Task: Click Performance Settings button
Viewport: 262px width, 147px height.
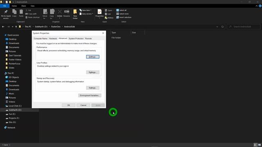Action: [93, 57]
